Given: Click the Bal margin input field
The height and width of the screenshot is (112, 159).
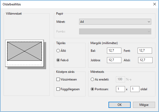Looking at the screenshot, I should point(114,51).
